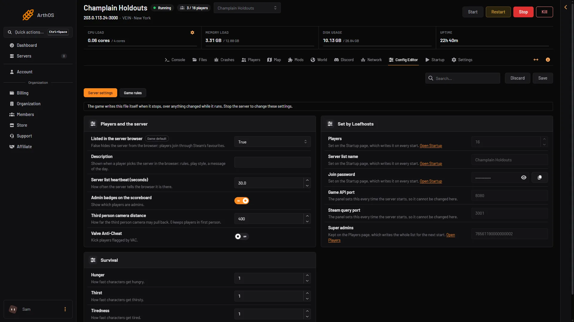The width and height of the screenshot is (574, 322).
Task: Open the Files tab
Action: point(200,60)
